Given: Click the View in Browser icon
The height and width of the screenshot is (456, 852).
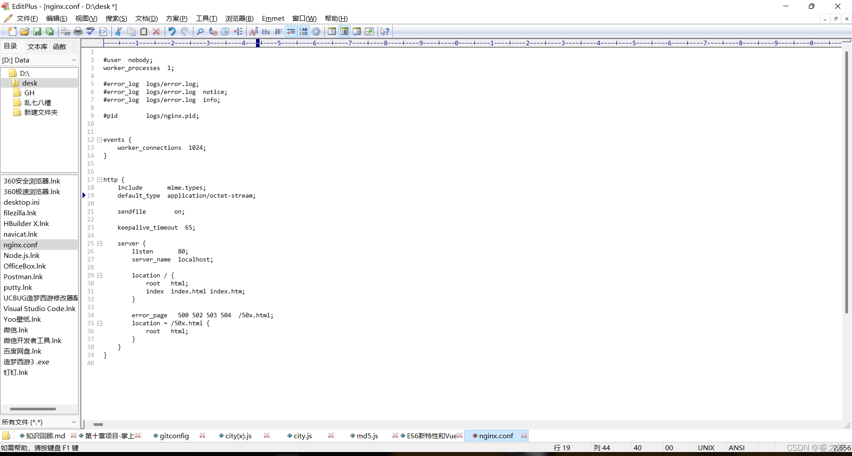Looking at the screenshot, I should pos(103,31).
